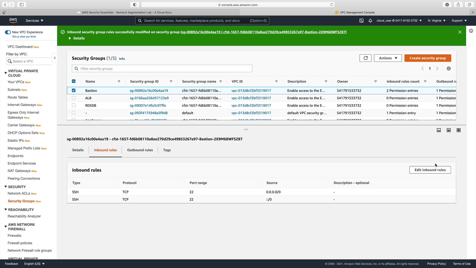This screenshot has height=268, width=476.
Task: Check the default security group row
Action: (74, 113)
